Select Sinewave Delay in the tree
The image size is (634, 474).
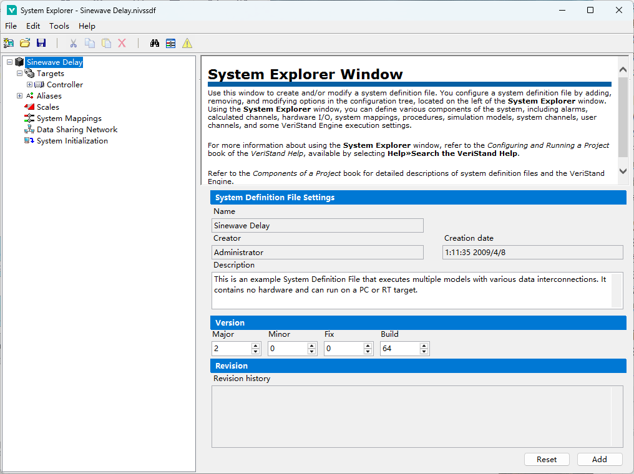click(54, 62)
